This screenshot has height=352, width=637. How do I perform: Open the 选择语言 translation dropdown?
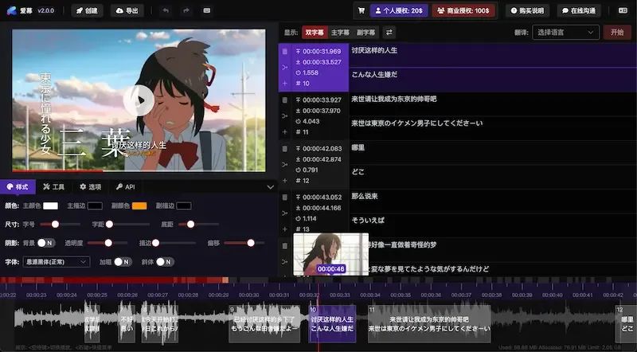tap(565, 32)
